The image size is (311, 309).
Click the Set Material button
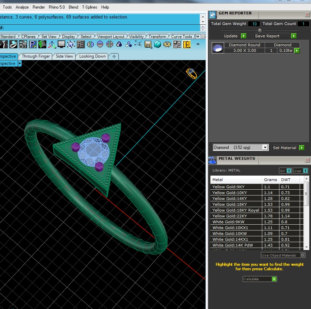(288, 148)
